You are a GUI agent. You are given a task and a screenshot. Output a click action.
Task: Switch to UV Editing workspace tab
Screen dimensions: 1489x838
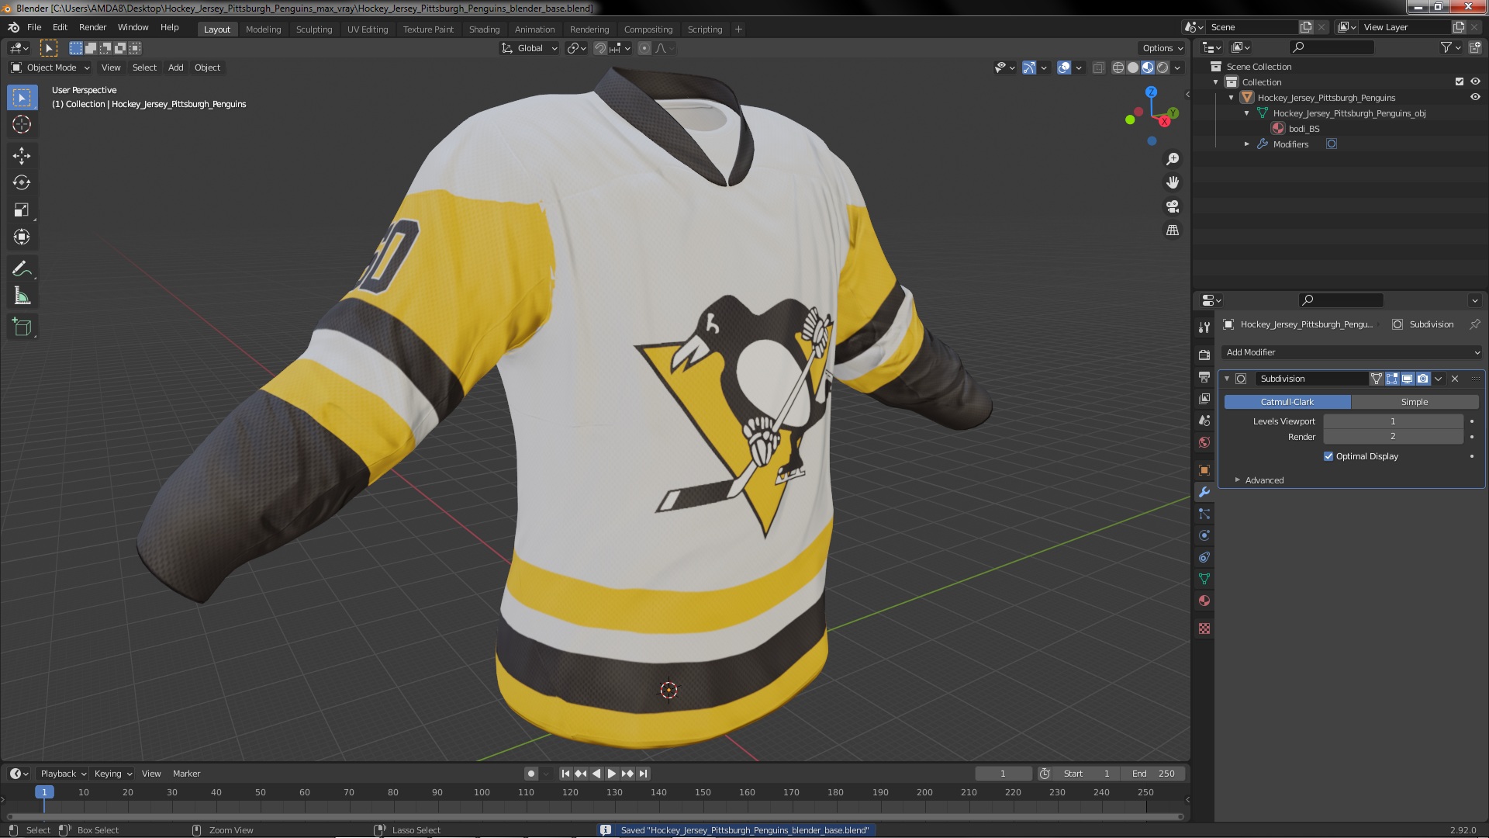point(368,29)
